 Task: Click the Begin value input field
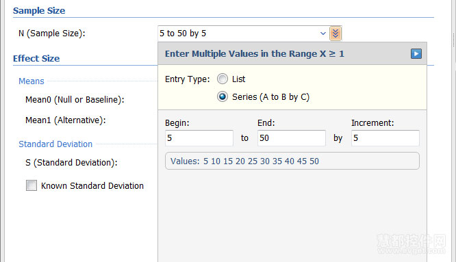click(x=199, y=138)
